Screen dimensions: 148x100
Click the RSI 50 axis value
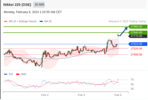click(132, 84)
